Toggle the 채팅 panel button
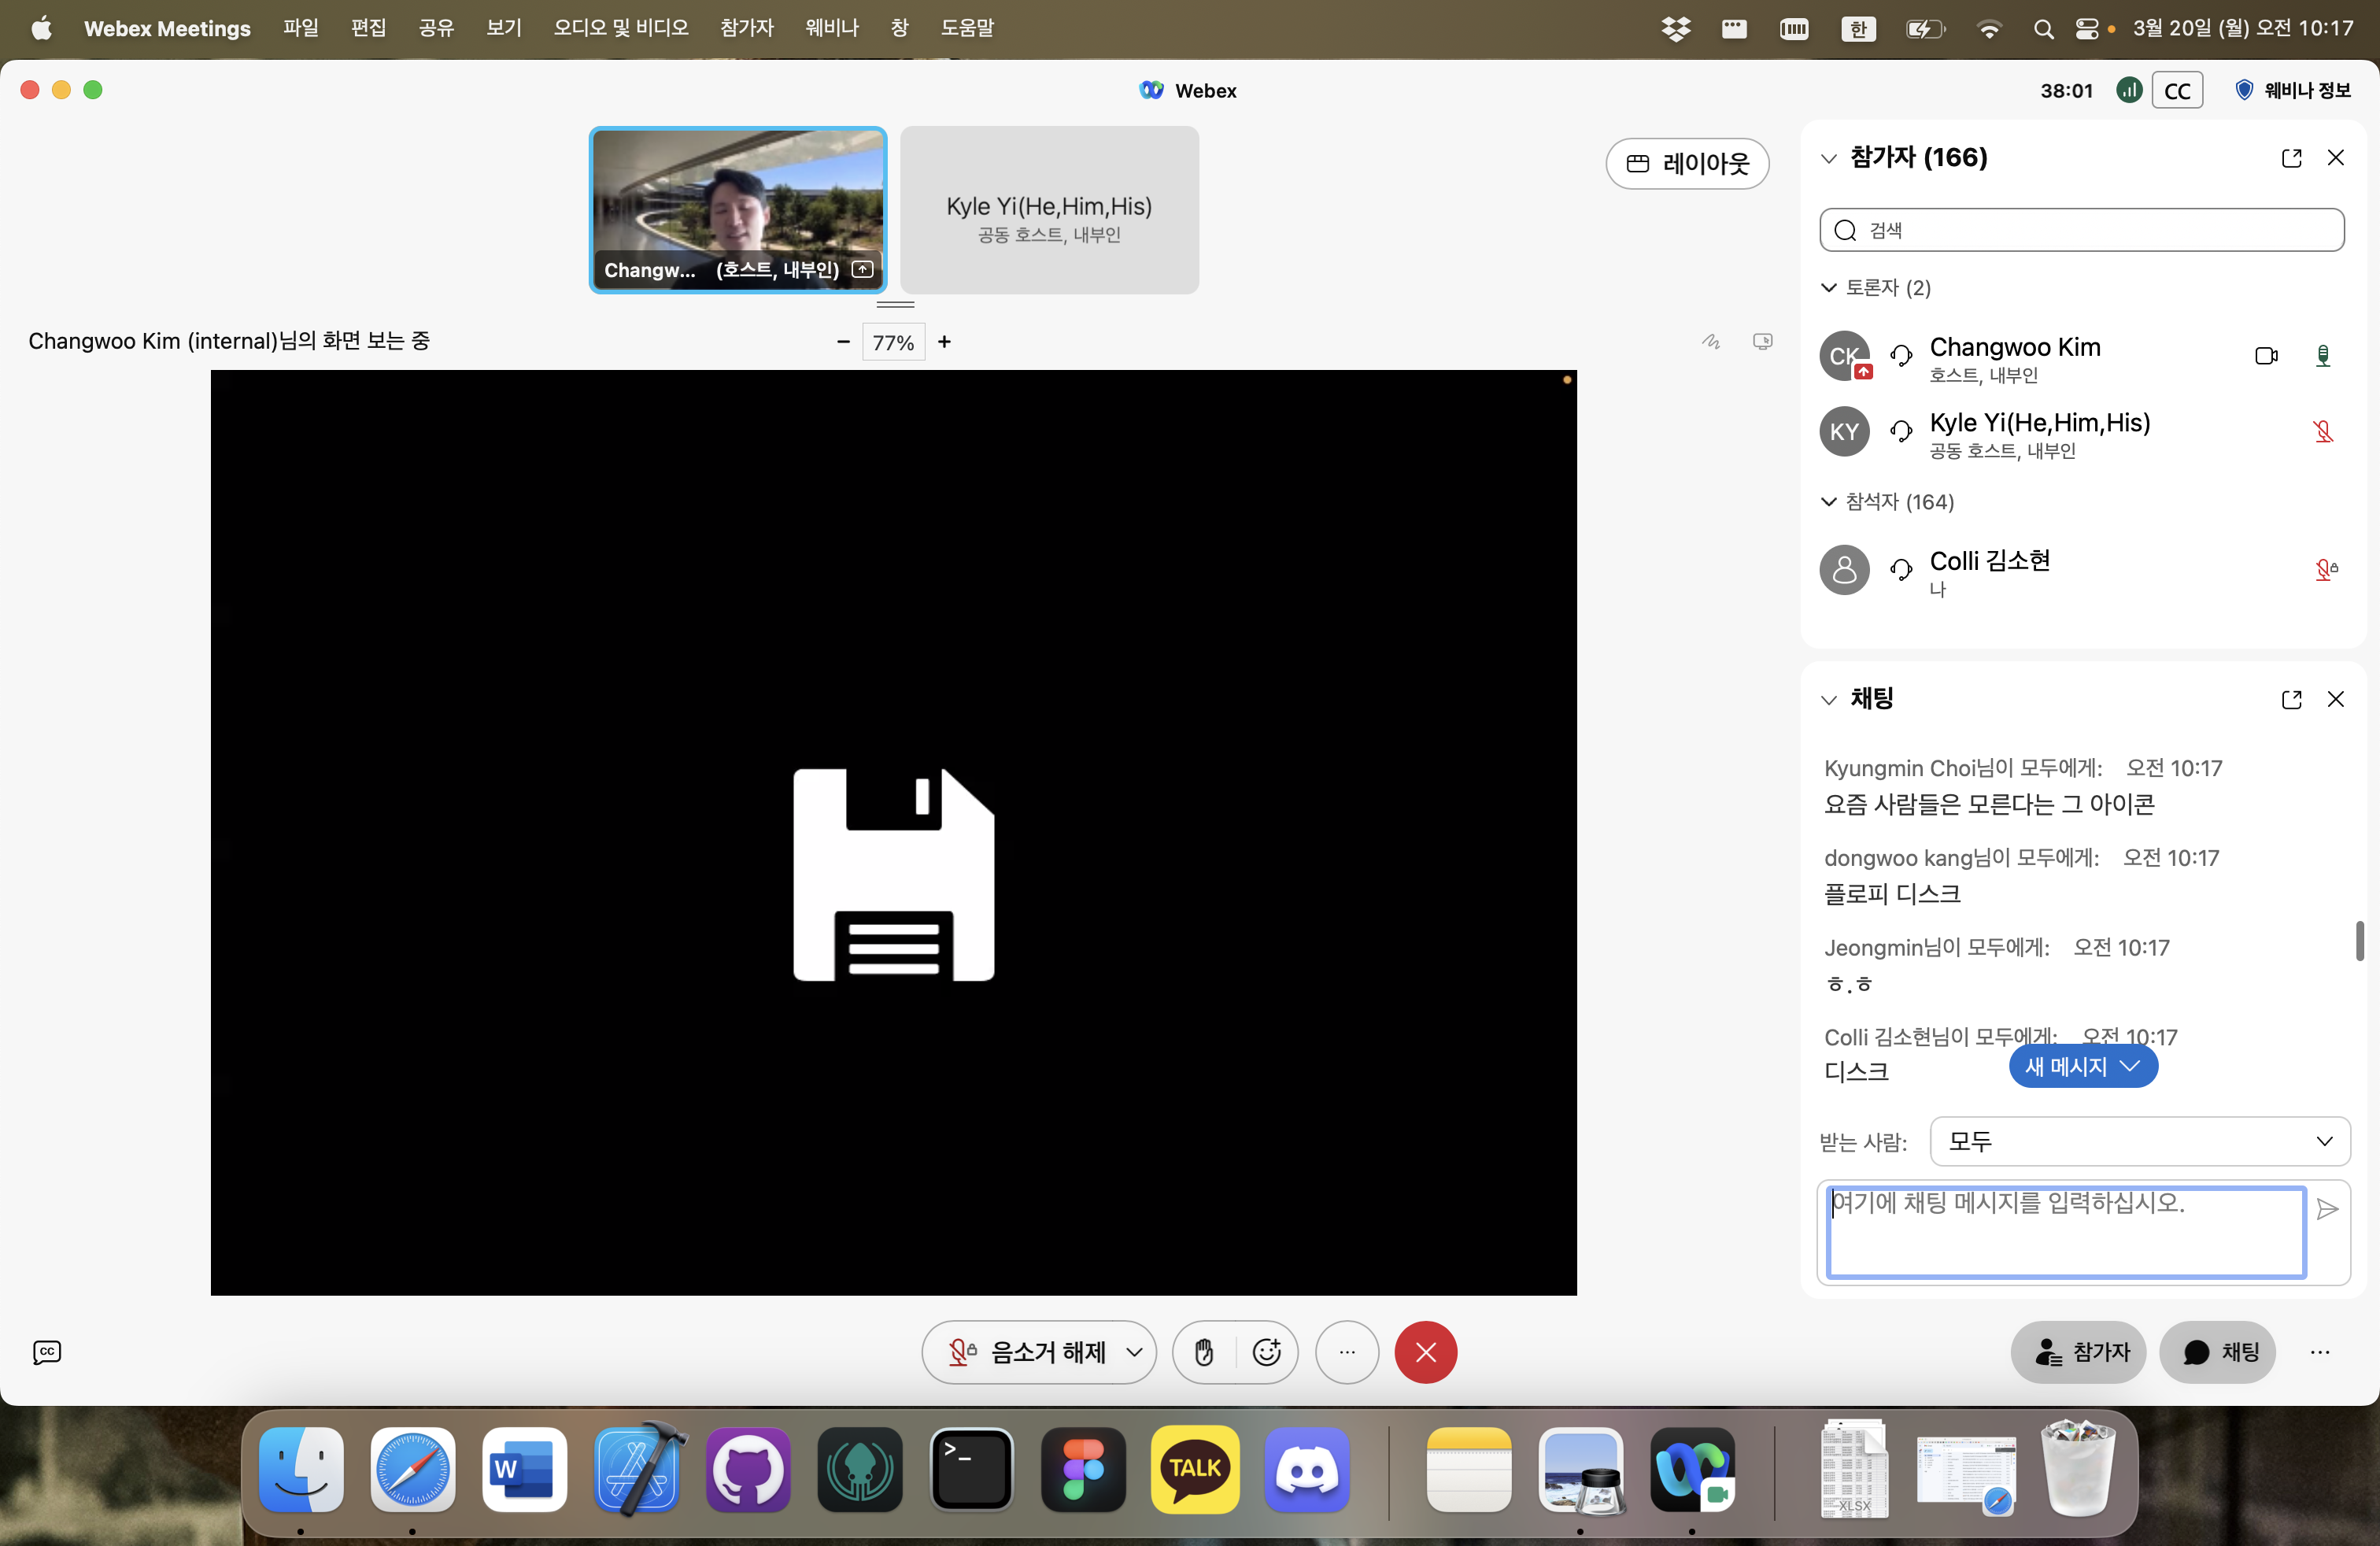This screenshot has height=1546, width=2380. click(2217, 1353)
